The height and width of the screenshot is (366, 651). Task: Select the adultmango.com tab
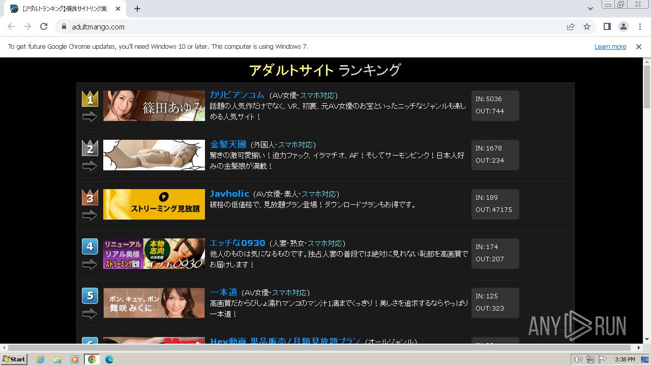[x=65, y=9]
